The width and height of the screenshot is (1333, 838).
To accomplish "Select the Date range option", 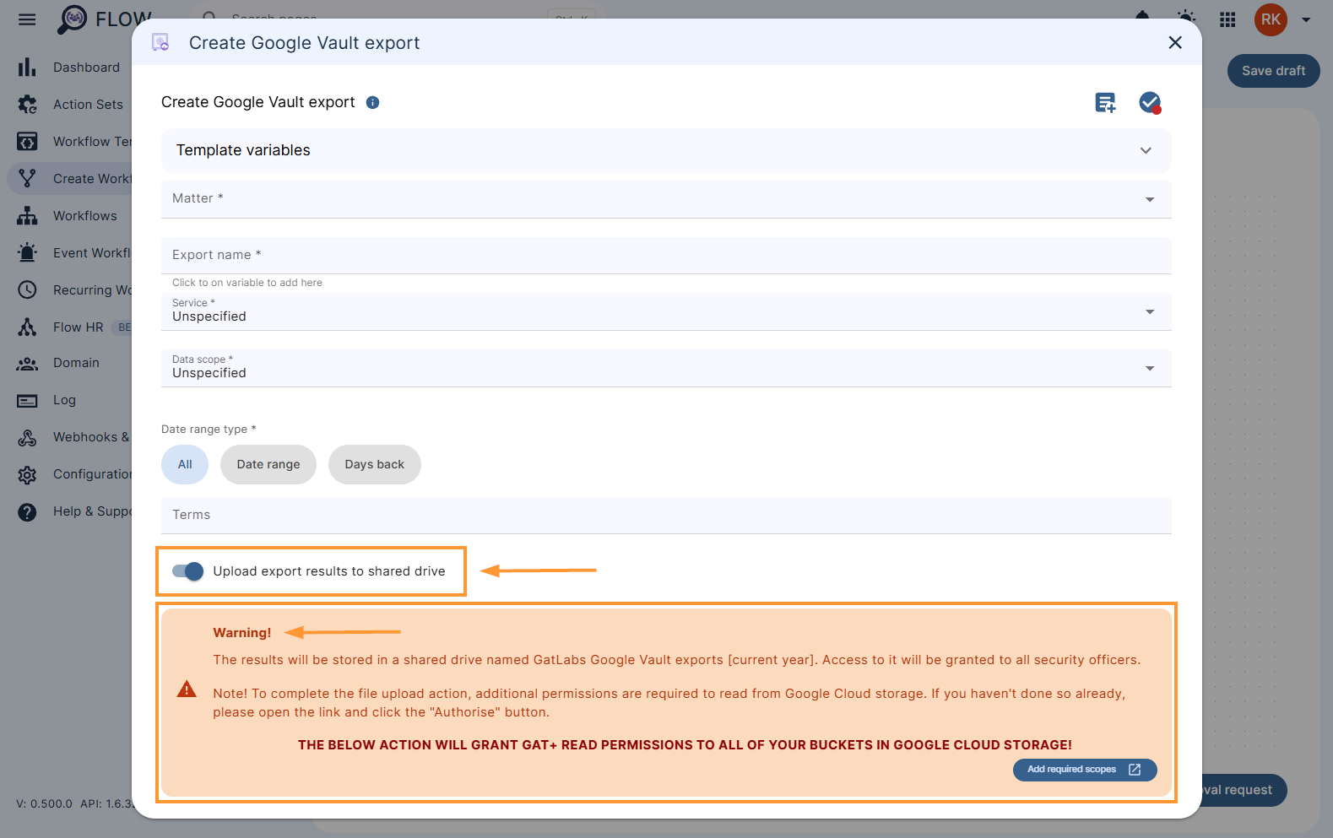I will 268,464.
